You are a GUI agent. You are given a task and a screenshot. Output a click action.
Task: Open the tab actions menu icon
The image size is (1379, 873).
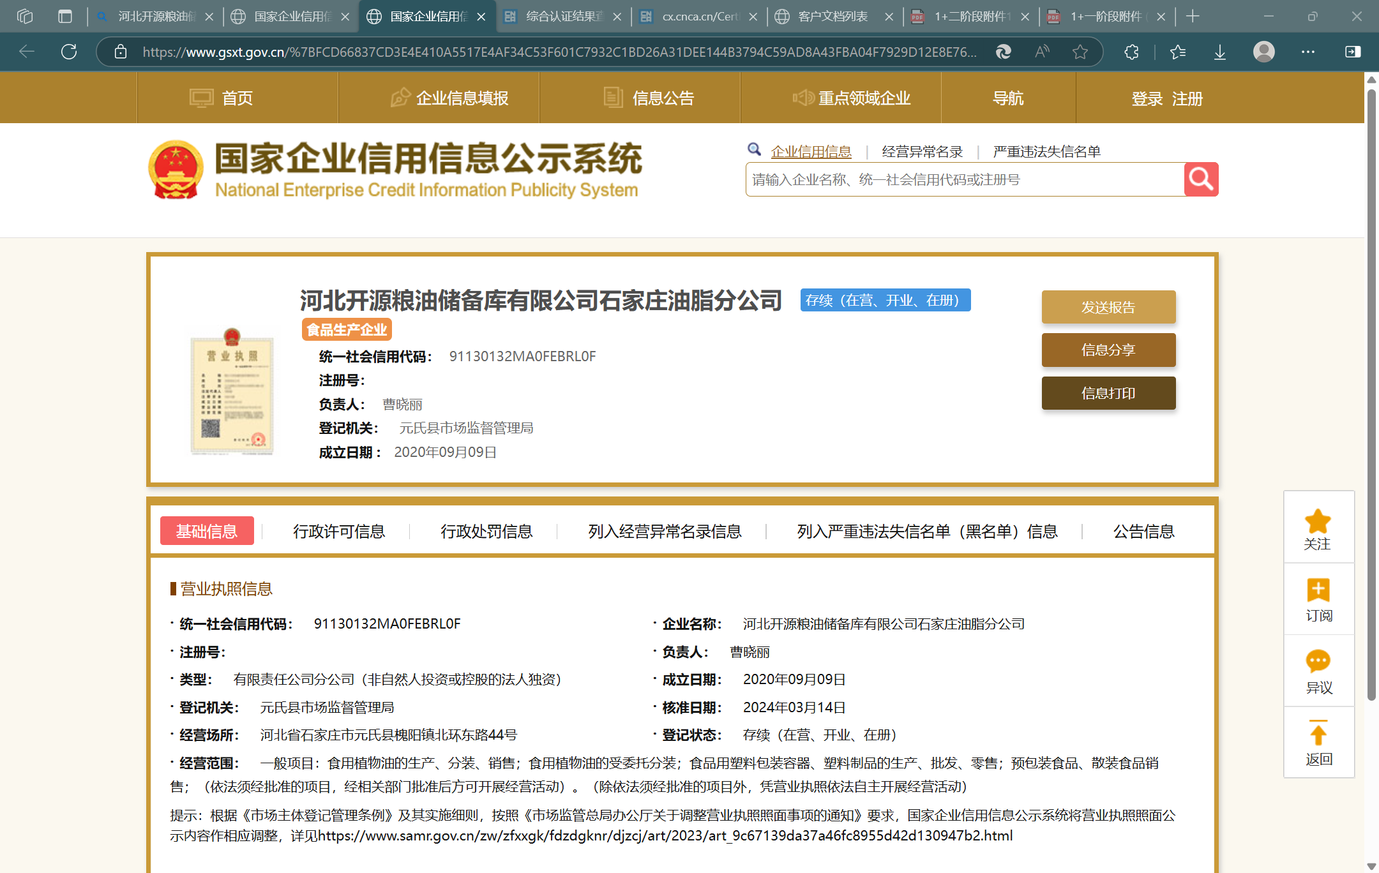point(65,16)
